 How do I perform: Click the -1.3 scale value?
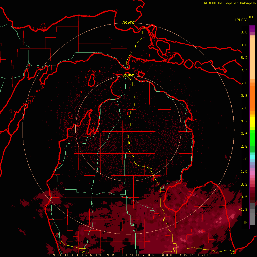point(243,210)
